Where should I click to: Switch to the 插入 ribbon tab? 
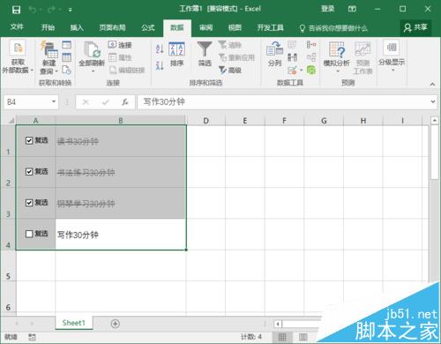click(x=77, y=27)
